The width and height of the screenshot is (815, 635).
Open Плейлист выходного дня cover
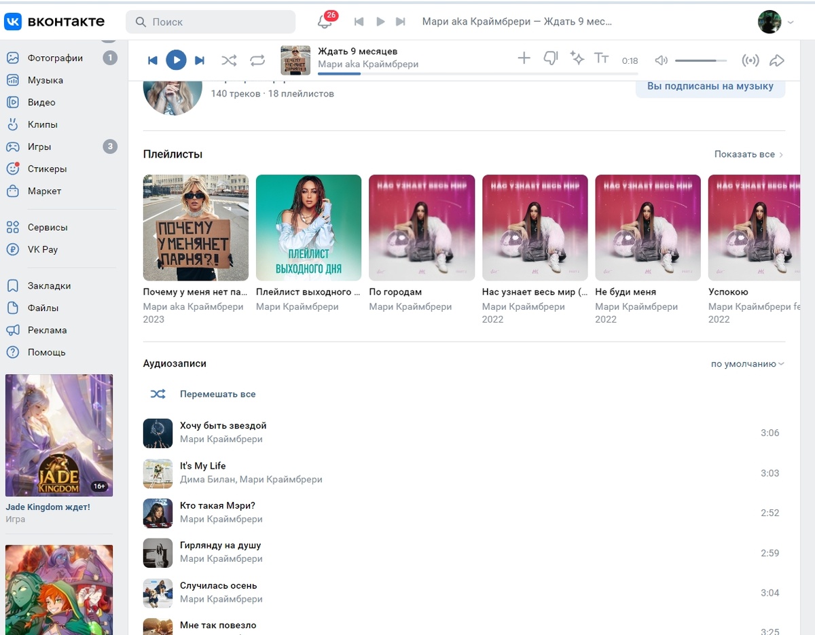tap(308, 228)
